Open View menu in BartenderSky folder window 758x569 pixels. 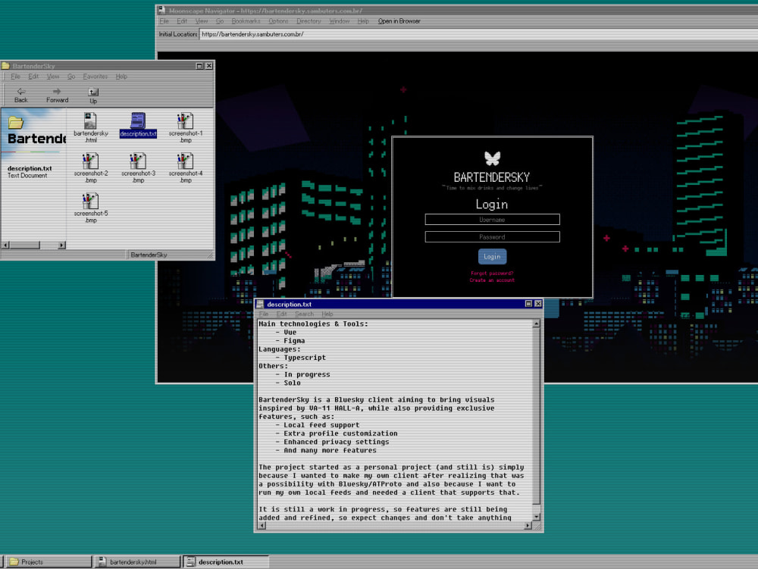(x=53, y=77)
